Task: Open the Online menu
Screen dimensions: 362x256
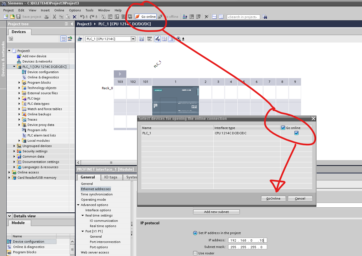Action: pyautogui.click(x=59, y=10)
